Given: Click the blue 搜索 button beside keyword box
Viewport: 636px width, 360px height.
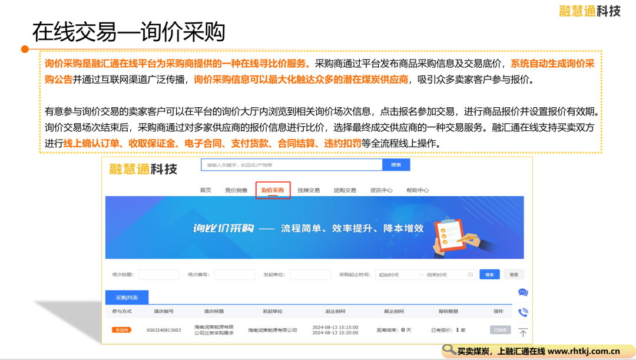Looking at the screenshot, I should click(x=396, y=165).
